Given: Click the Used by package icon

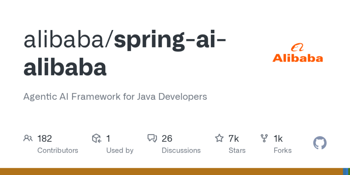Looking at the screenshot, I should click(x=97, y=138).
